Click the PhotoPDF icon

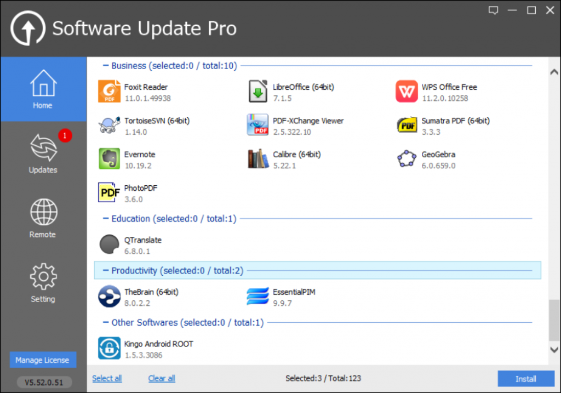pyautogui.click(x=109, y=192)
